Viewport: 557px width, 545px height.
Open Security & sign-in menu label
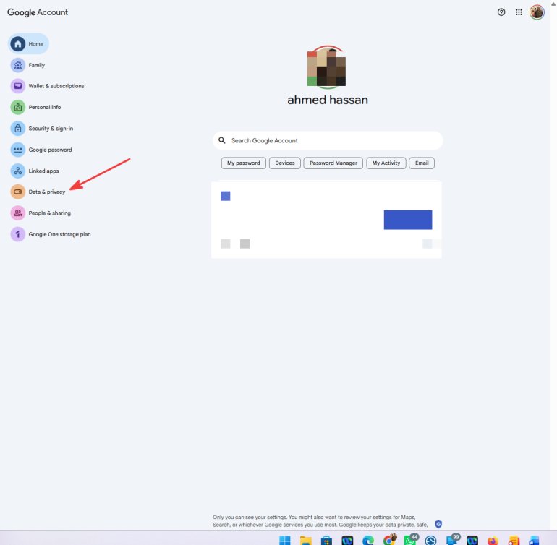pos(51,129)
